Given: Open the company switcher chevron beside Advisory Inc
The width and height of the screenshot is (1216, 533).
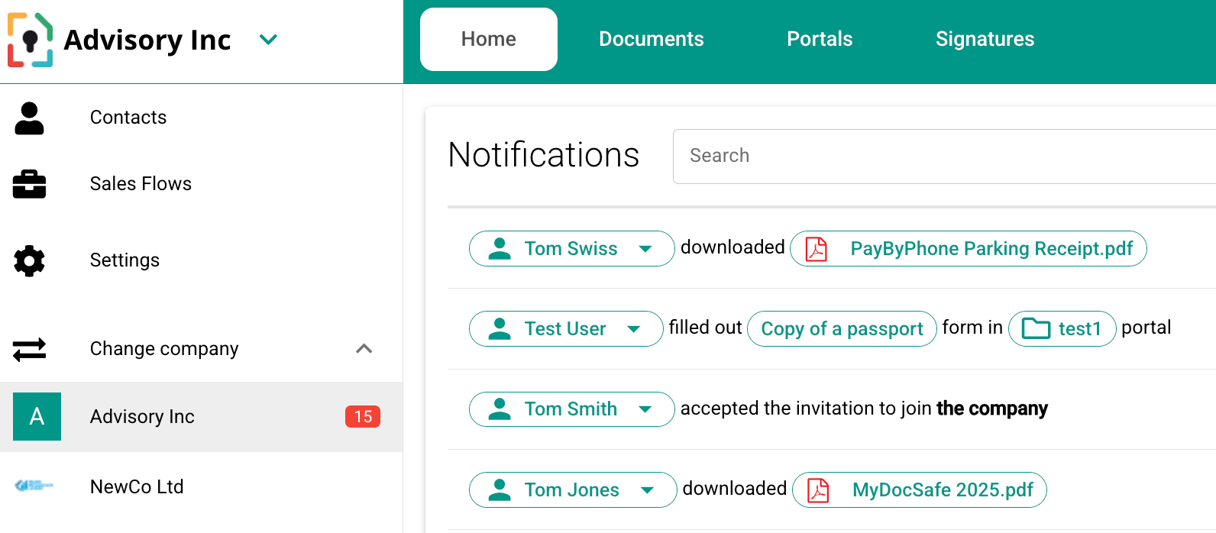Looking at the screenshot, I should [x=268, y=40].
